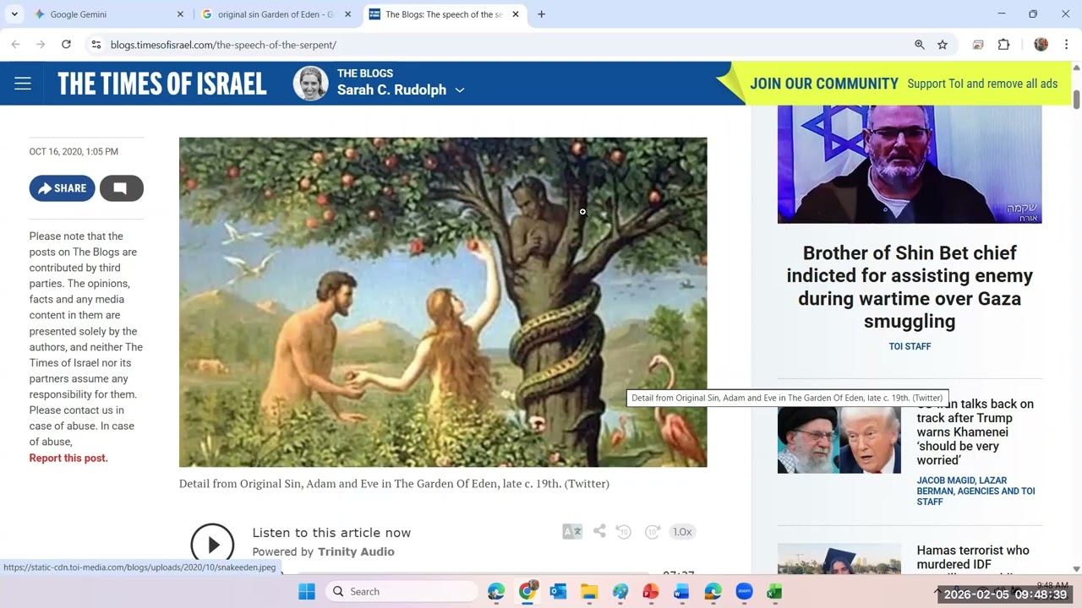Close The Blogs speech of serpent tab
This screenshot has height=608, width=1082.
(516, 14)
